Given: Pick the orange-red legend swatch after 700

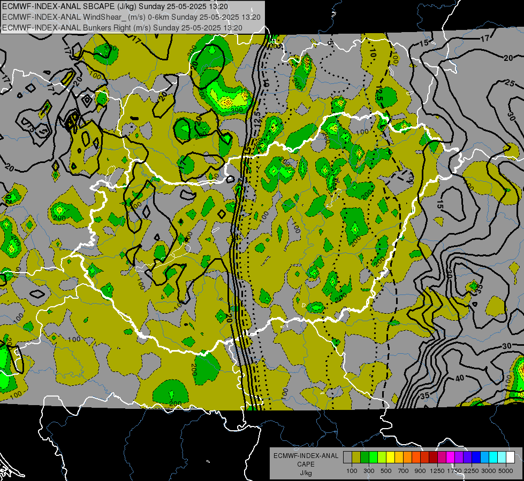Looking at the screenshot, I should (416, 457).
